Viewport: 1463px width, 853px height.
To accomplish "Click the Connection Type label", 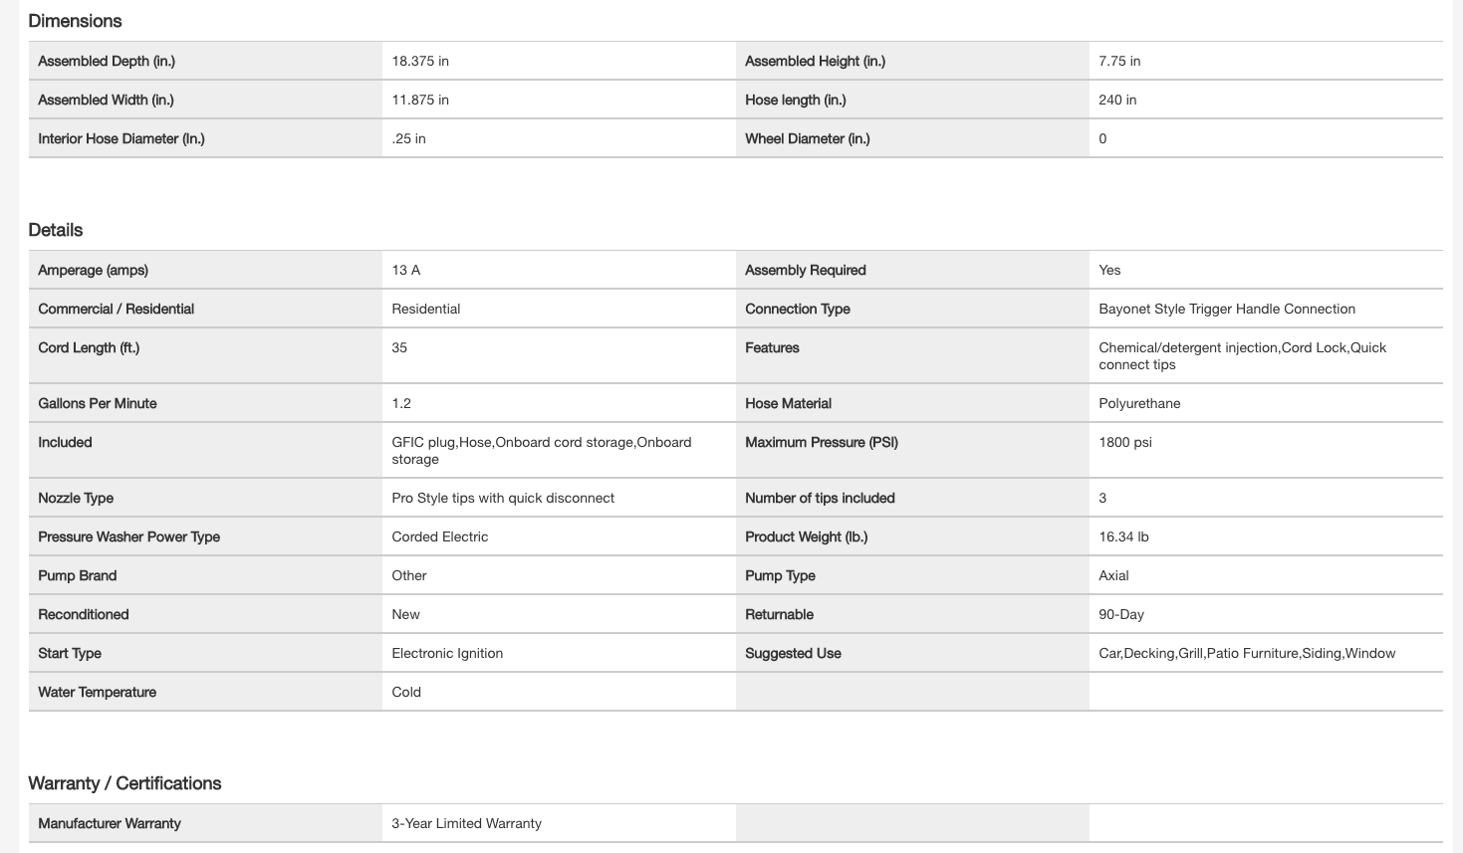I will (x=798, y=309).
